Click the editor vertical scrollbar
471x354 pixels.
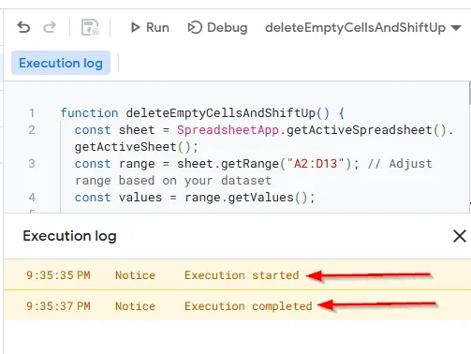(x=469, y=94)
